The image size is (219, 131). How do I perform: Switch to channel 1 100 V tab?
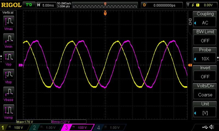coord(16,127)
